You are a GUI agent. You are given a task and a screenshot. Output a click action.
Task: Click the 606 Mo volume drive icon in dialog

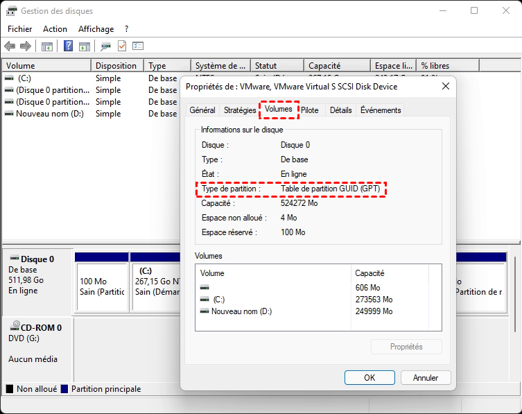205,287
